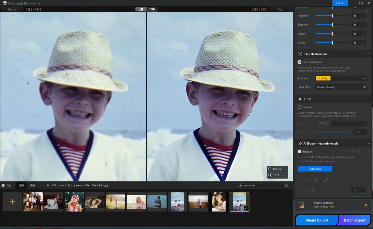Image resolution: width=373 pixels, height=229 pixels.
Task: Click the Refresh preview icon
Action: coord(270,169)
